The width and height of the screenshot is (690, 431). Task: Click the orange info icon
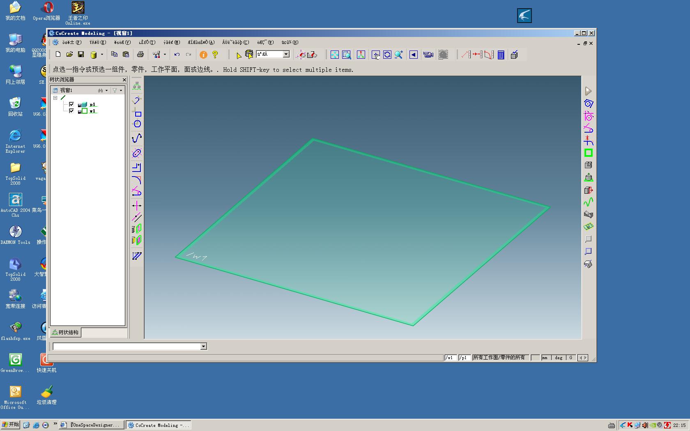pyautogui.click(x=203, y=55)
